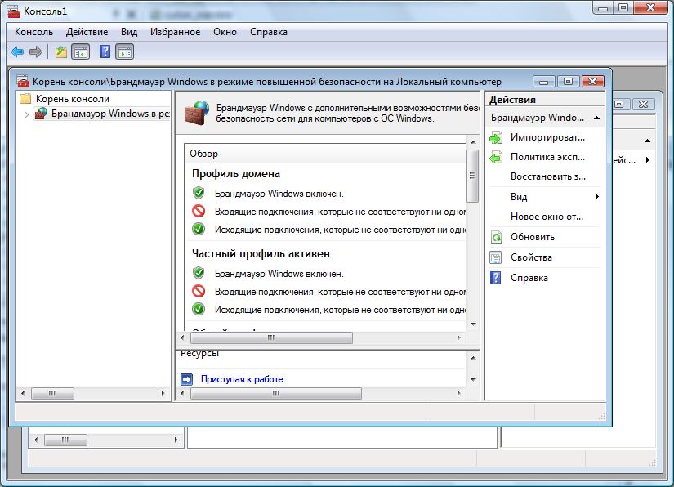Click the Приступая к работе arrow icon
The height and width of the screenshot is (487, 674).
point(186,379)
